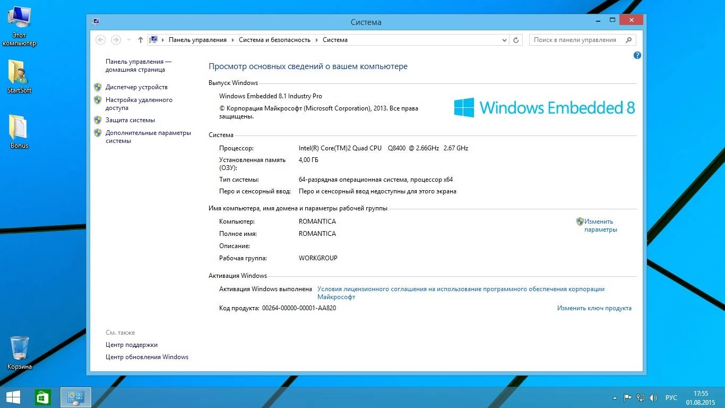Screen dimensions: 725x408
Task: Open Защита системы link
Action: (130, 120)
